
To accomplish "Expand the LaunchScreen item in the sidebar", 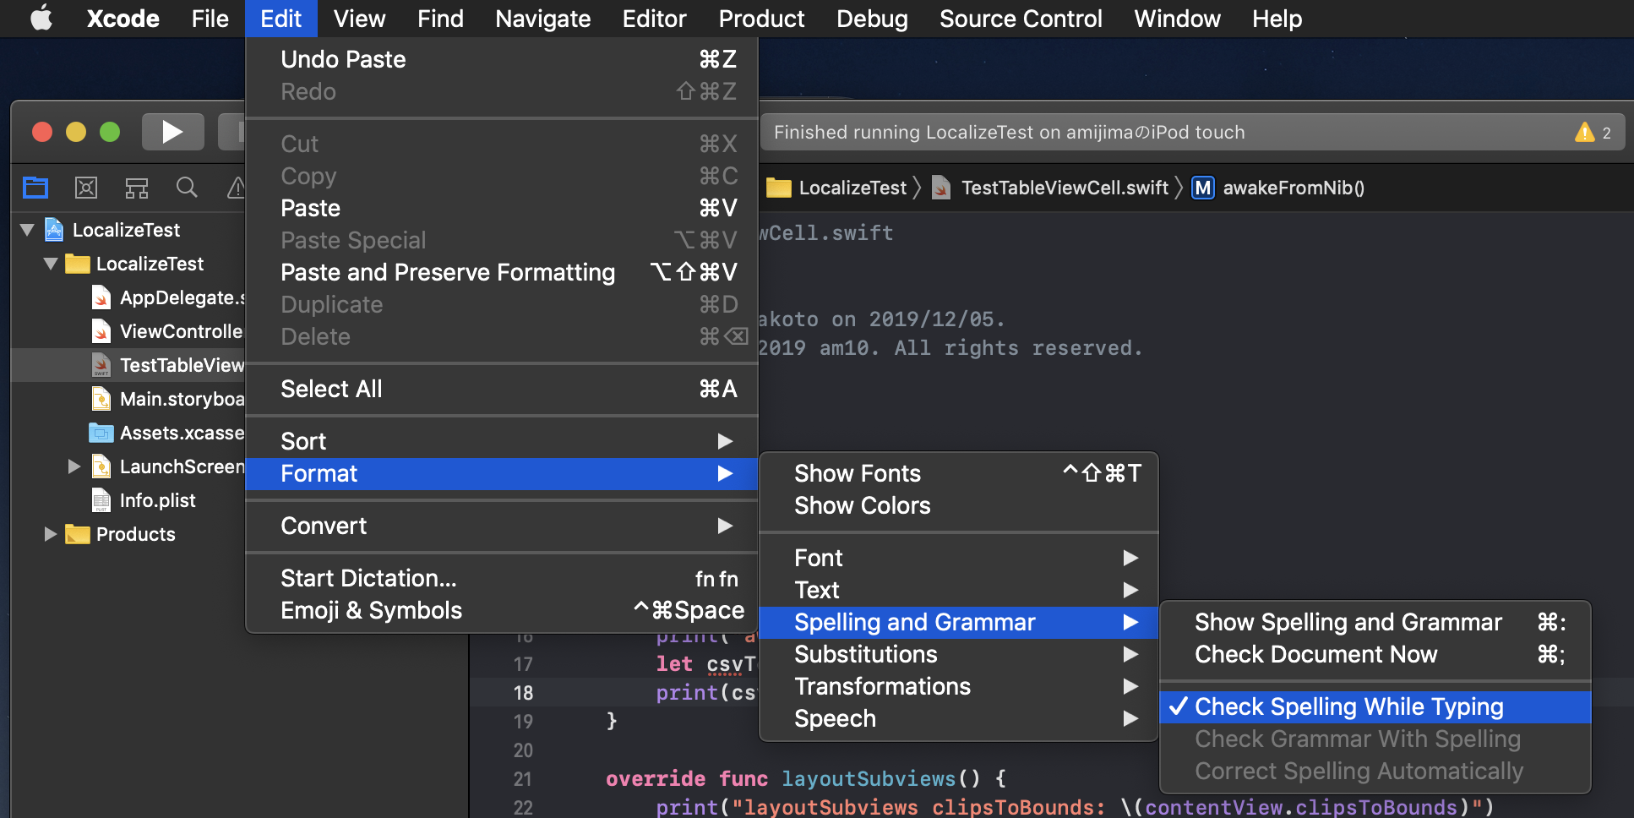I will pos(73,466).
